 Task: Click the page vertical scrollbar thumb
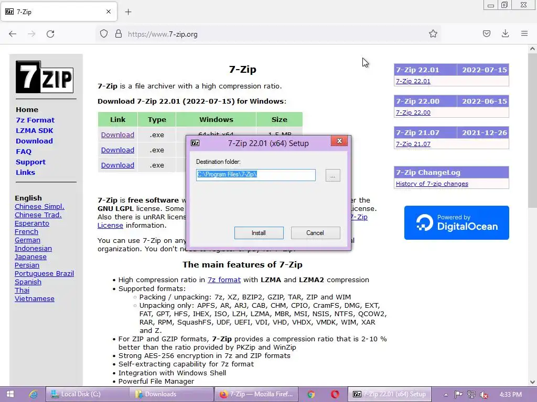pyautogui.click(x=532, y=130)
